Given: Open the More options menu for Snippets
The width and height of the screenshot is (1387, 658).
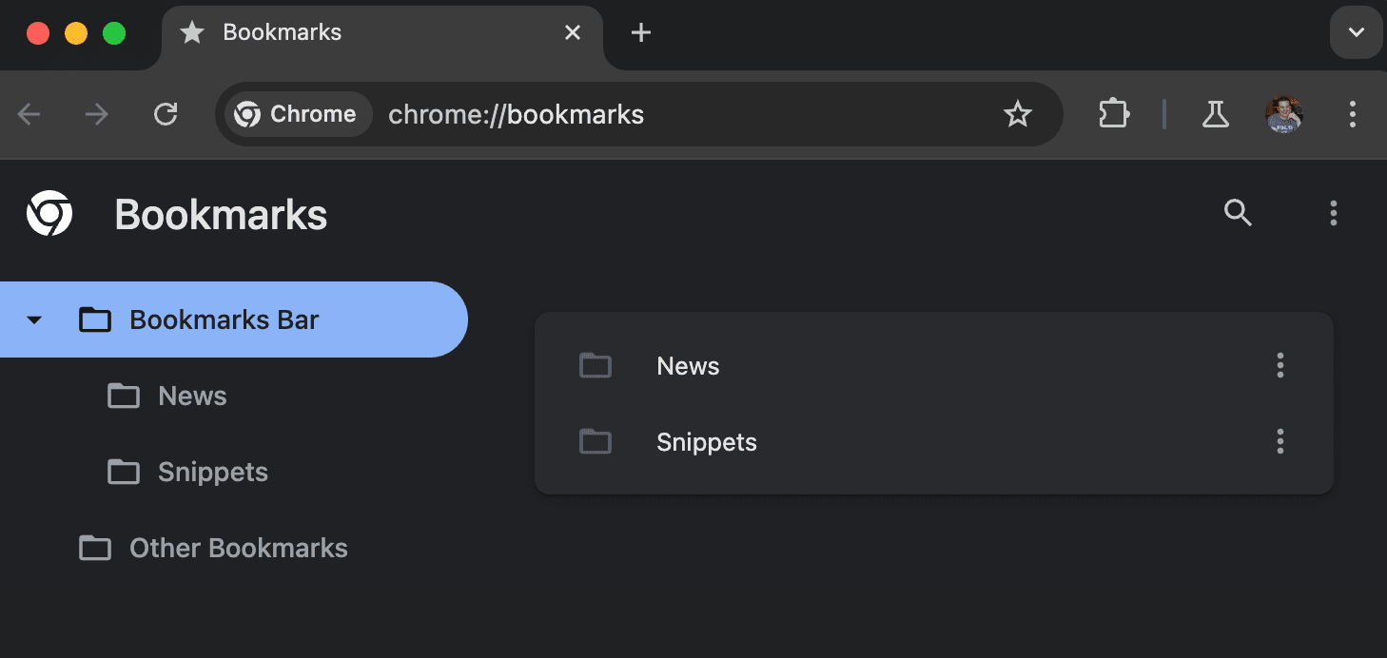Looking at the screenshot, I should click(x=1280, y=441).
